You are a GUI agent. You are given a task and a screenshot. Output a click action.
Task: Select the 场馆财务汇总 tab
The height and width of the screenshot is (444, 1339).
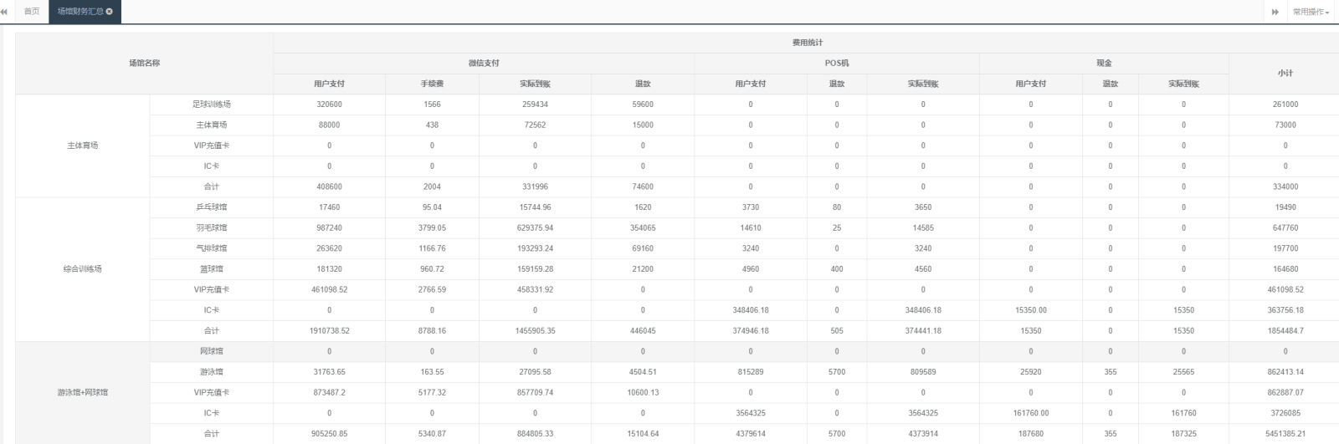80,12
